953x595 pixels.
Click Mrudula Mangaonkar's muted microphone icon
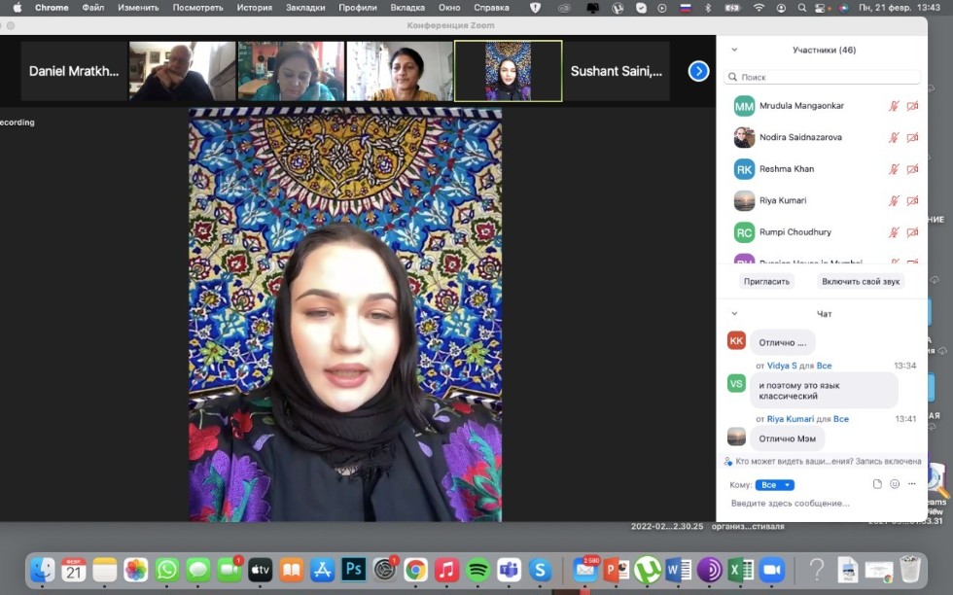894,106
